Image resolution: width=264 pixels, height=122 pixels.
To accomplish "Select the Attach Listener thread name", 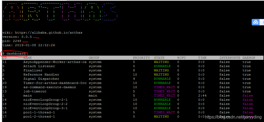I will pos(39,66).
